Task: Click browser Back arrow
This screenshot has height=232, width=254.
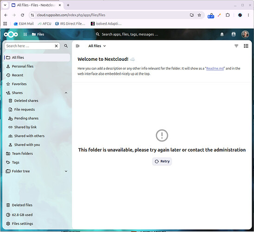Action: [x=6, y=15]
